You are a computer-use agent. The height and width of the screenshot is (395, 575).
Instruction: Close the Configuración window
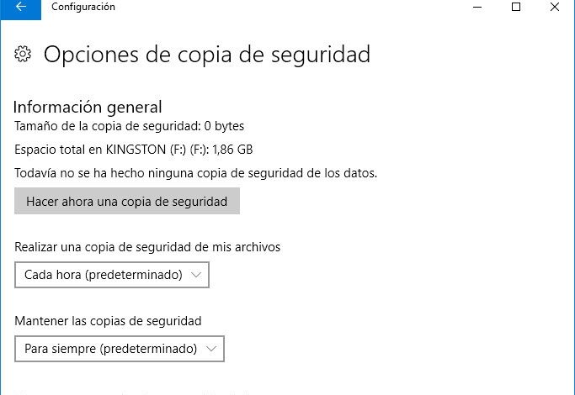(555, 7)
